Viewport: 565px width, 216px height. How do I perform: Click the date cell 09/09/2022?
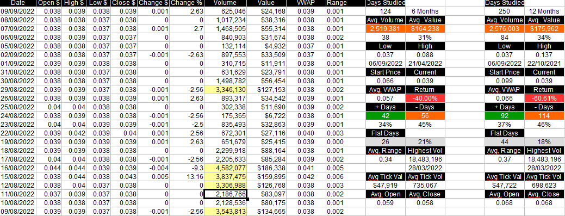point(17,11)
